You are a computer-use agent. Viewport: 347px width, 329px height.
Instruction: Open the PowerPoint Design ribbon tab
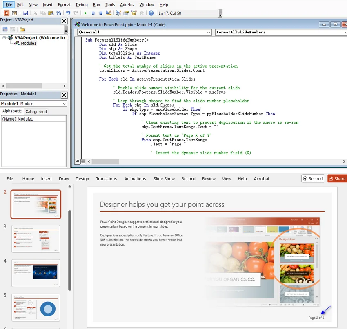coord(82,179)
